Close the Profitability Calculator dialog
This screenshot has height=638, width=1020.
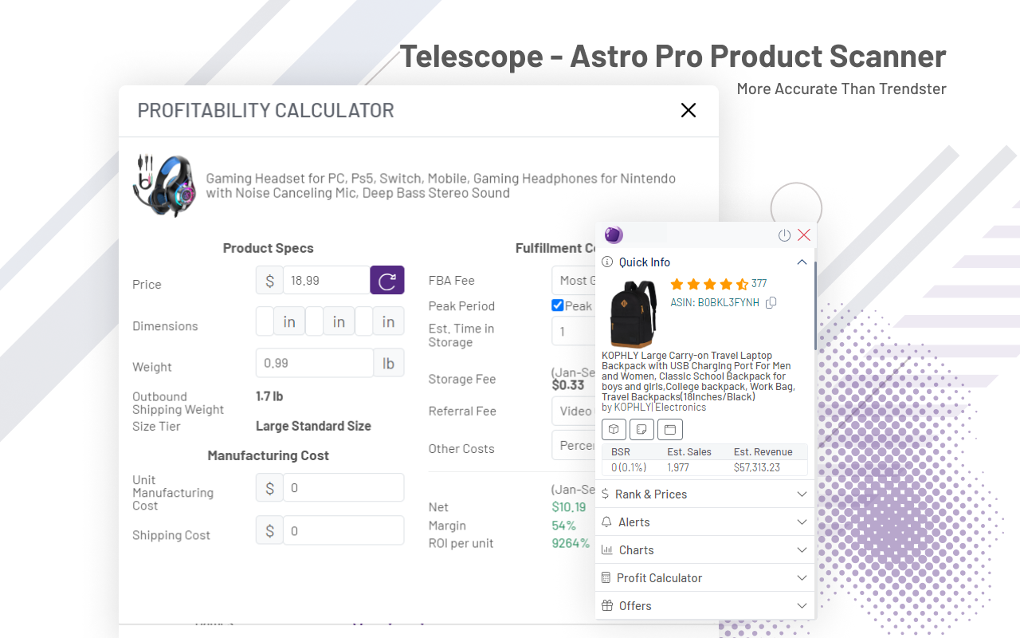pos(688,110)
